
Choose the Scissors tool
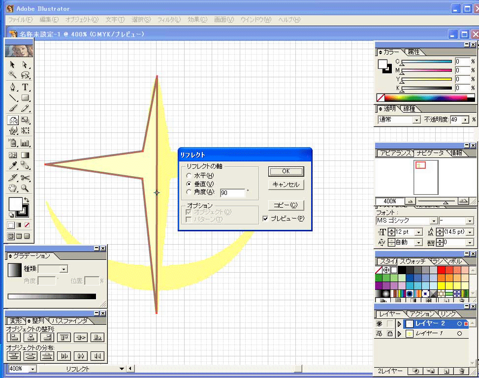click(x=25, y=177)
